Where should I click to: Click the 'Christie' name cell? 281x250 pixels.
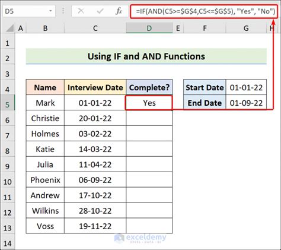[45, 118]
